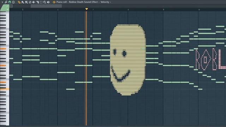Open the stamp chord selector icon
Image resolution: width=226 pixels, height=127 pixels.
point(13,2)
